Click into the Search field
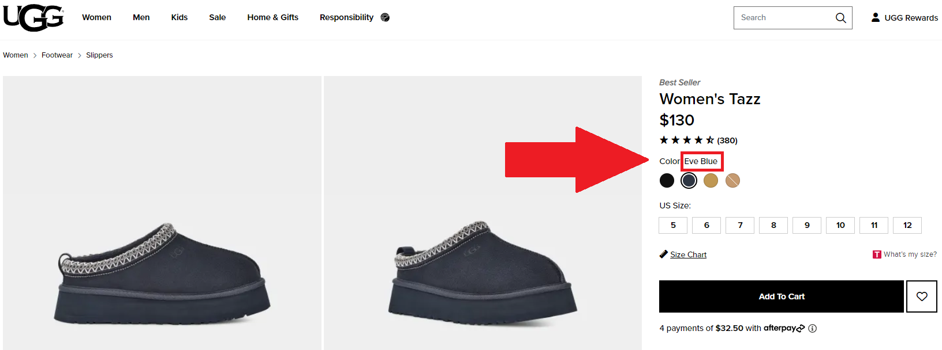This screenshot has height=350, width=942. click(784, 18)
